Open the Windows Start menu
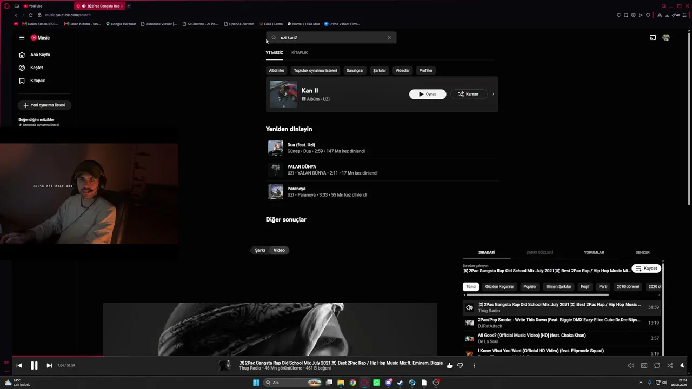This screenshot has width=692, height=389. pyautogui.click(x=256, y=383)
